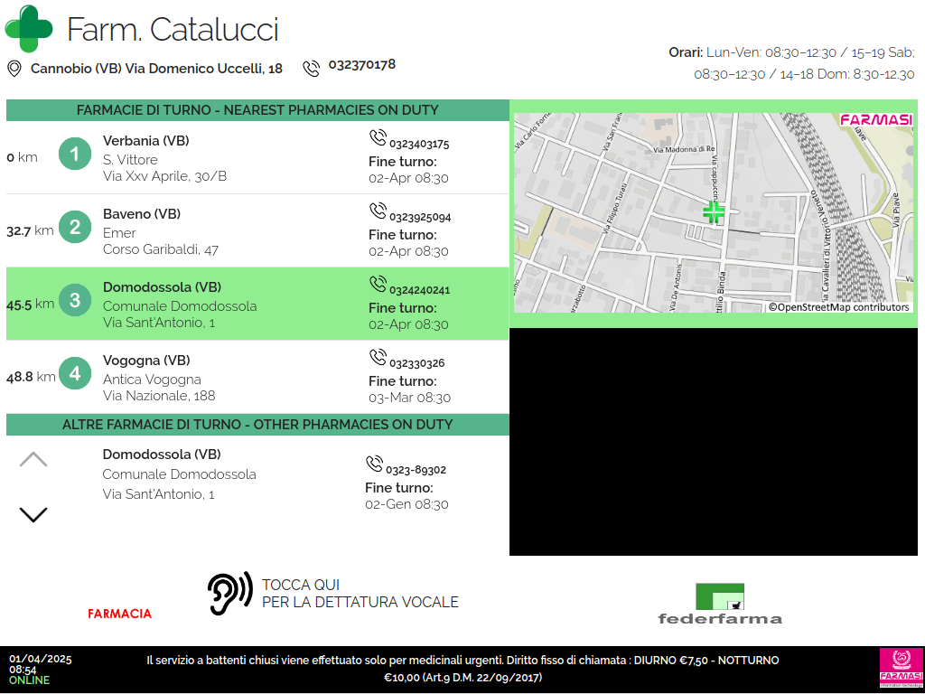The image size is (925, 694).
Task: Click the phone icon next to 032370178
Action: click(x=312, y=69)
